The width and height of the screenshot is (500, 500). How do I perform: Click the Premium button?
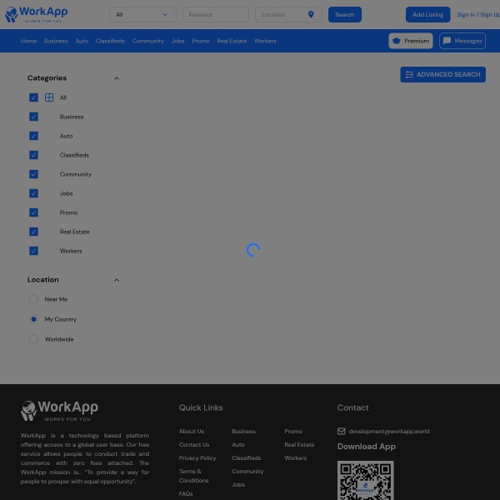pos(411,41)
